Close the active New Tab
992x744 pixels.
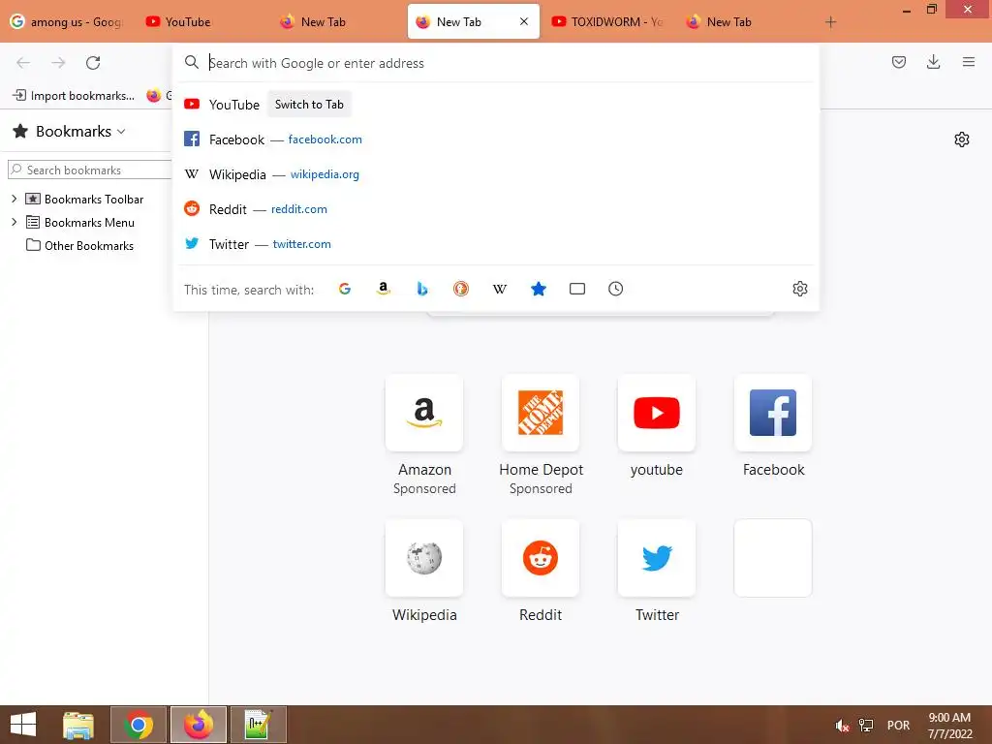coord(524,21)
